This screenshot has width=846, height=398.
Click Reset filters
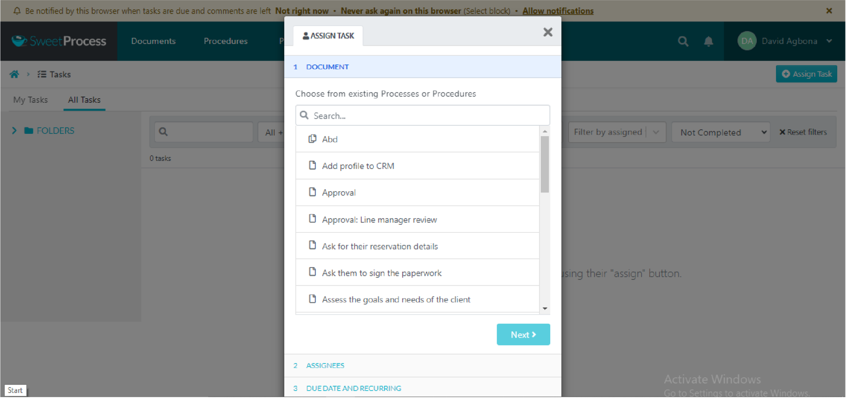pyautogui.click(x=803, y=132)
